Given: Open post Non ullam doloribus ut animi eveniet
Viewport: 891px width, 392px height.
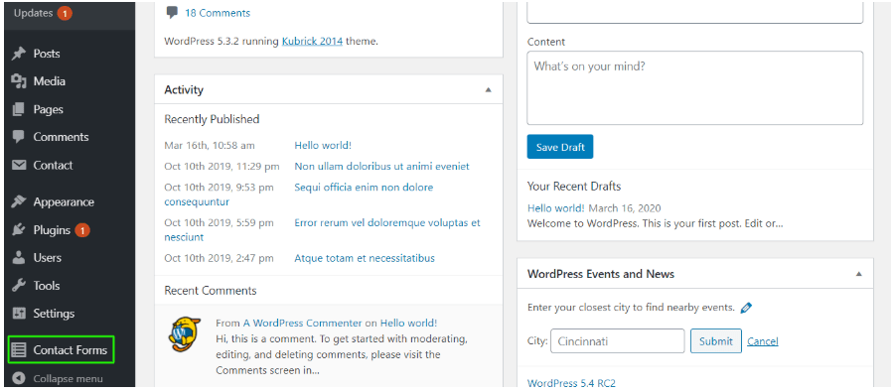Looking at the screenshot, I should (381, 167).
